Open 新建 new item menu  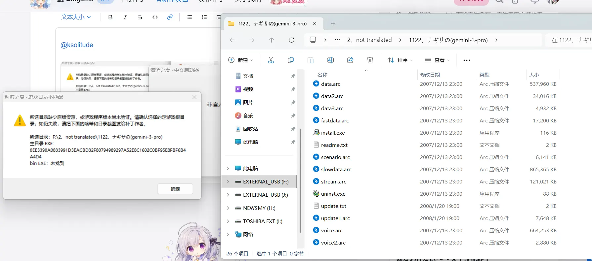240,60
